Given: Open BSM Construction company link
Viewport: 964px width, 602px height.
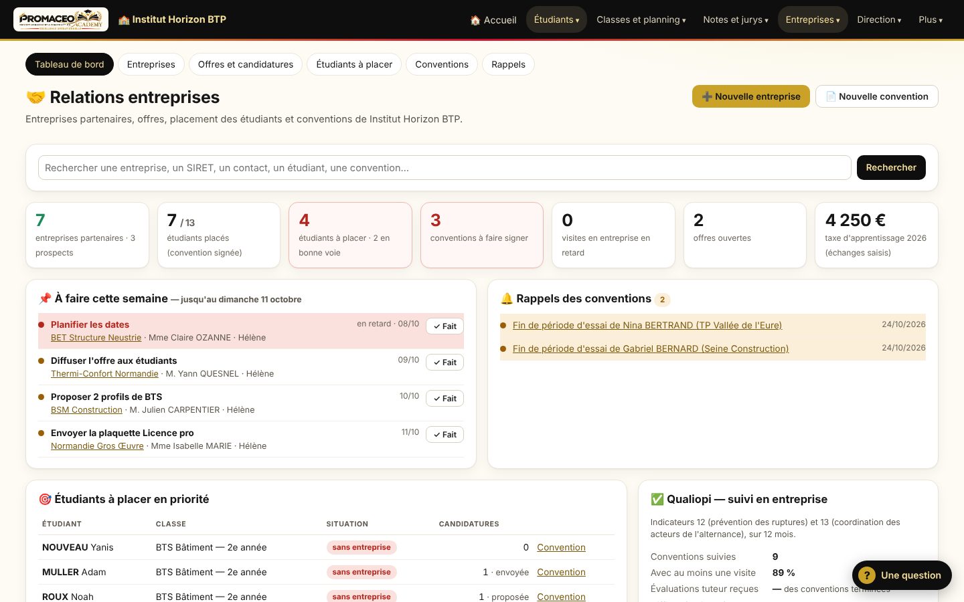Looking at the screenshot, I should pyautogui.click(x=86, y=410).
